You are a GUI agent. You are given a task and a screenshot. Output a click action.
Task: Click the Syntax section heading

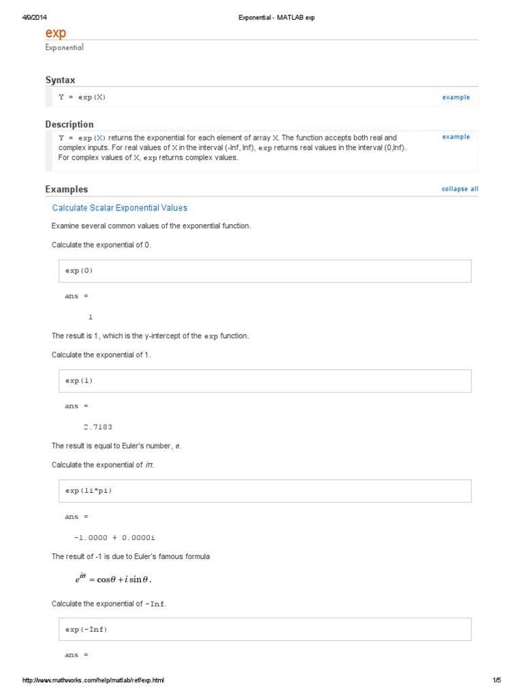(60, 80)
